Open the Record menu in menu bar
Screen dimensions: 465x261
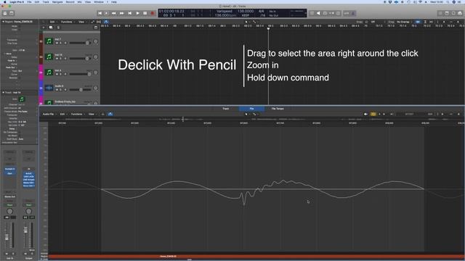click(70, 1)
